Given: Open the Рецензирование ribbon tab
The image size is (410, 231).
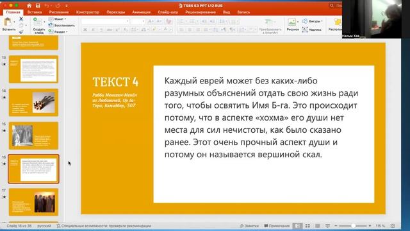Looking at the screenshot, I should click(x=201, y=12).
